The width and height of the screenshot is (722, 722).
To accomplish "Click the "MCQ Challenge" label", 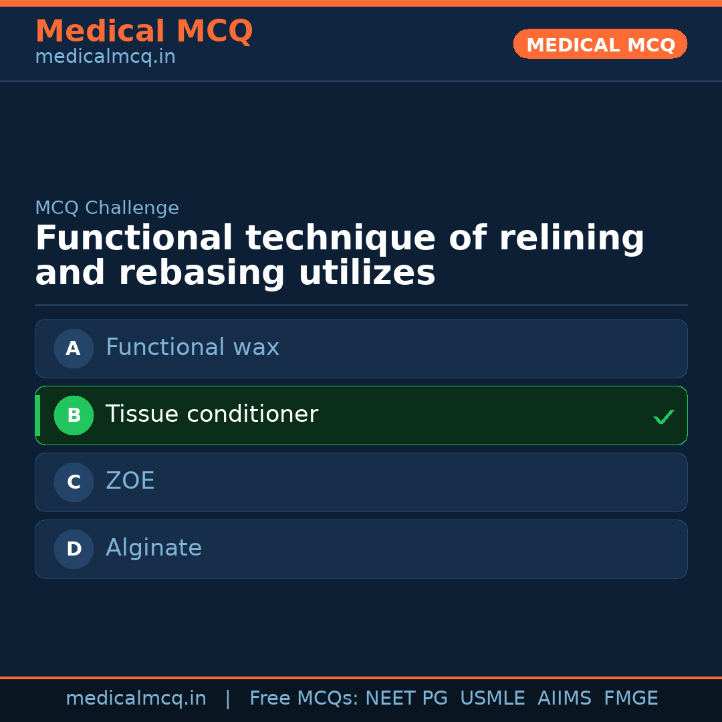I will click(107, 208).
